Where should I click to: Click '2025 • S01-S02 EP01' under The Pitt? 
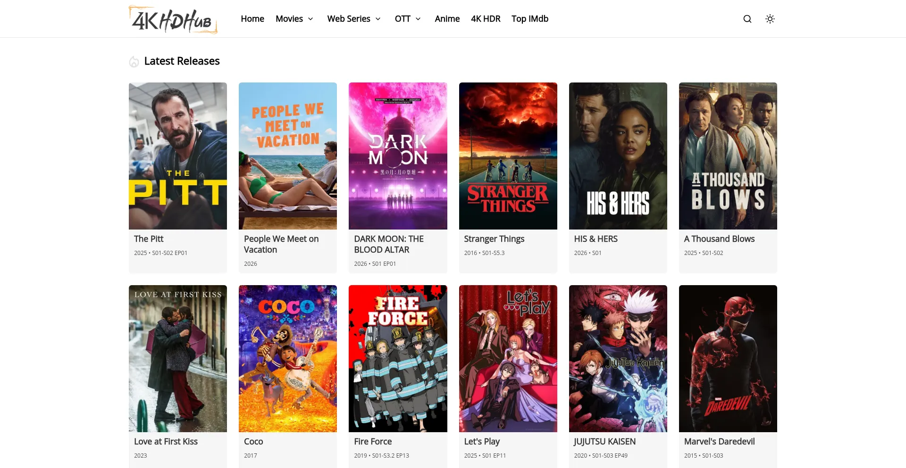click(x=160, y=253)
